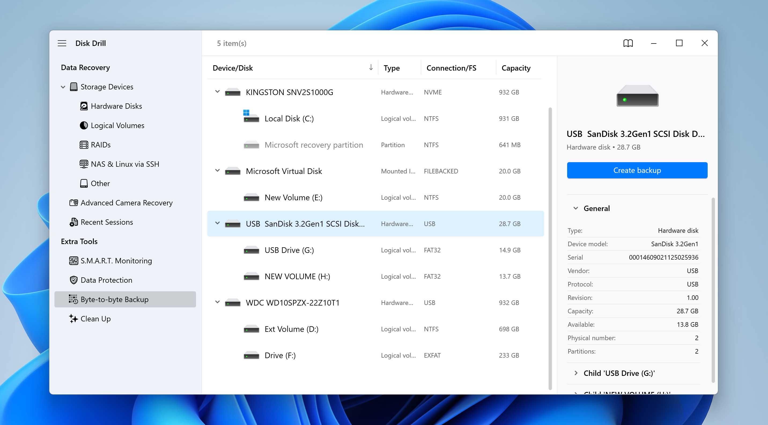
Task: Open S.M.A.R.T. Monitoring tool
Action: click(x=116, y=260)
